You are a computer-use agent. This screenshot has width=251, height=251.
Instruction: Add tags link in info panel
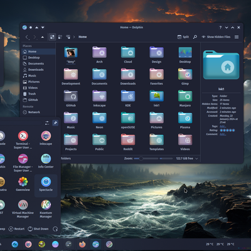coord(223,126)
